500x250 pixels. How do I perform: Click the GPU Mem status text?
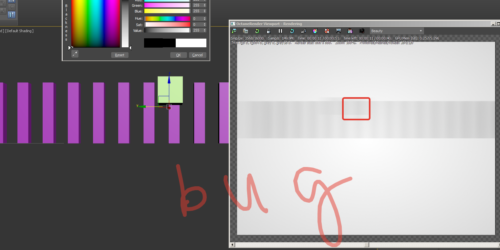(417, 38)
